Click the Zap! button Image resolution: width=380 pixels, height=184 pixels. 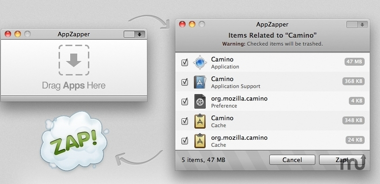tap(342, 160)
